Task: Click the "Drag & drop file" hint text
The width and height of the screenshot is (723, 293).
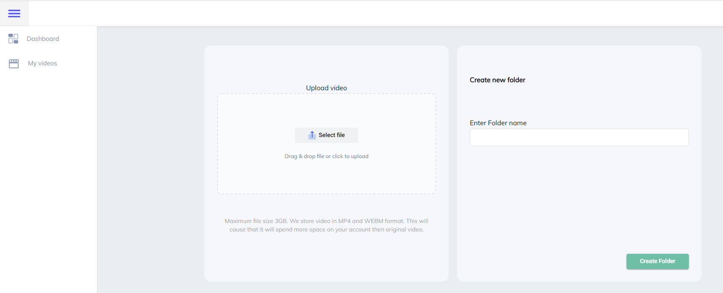Action: coord(326,156)
